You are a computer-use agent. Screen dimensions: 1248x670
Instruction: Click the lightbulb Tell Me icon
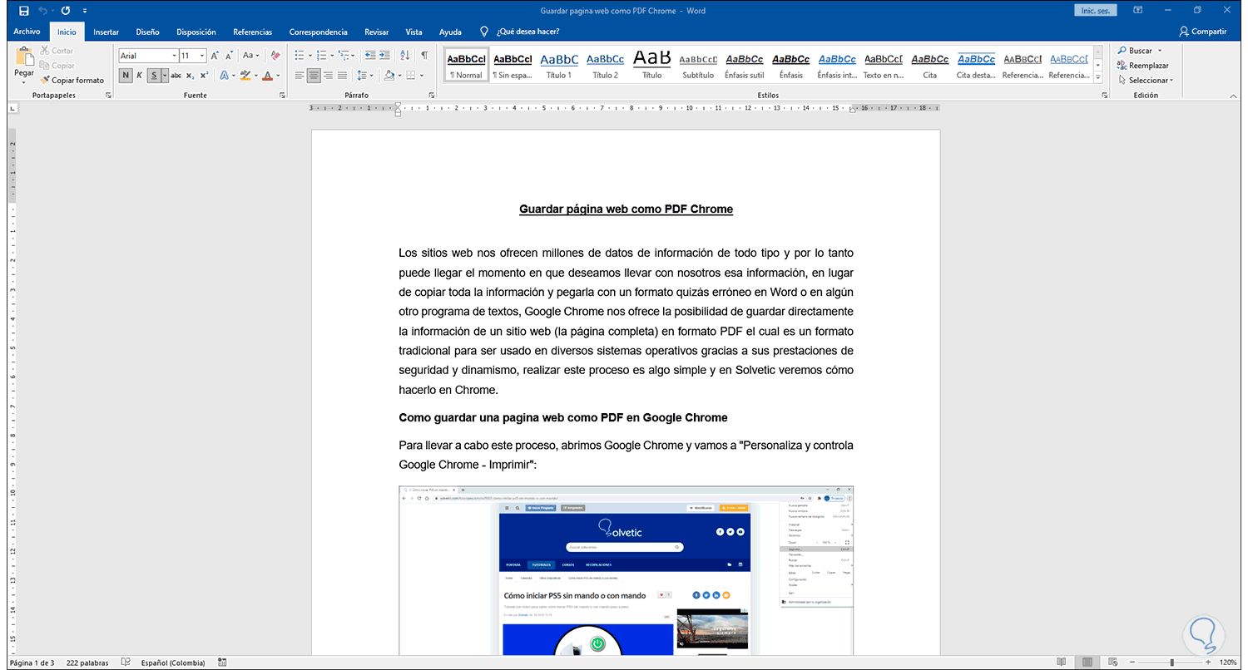point(484,32)
